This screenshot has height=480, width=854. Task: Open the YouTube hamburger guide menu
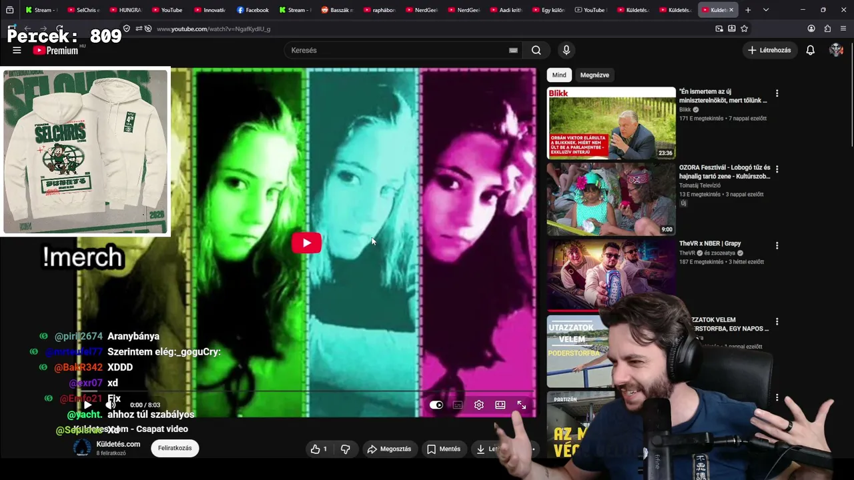17,50
